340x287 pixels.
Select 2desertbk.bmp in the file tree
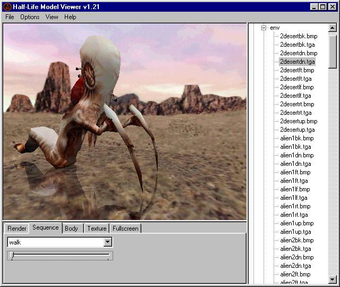coord(299,36)
